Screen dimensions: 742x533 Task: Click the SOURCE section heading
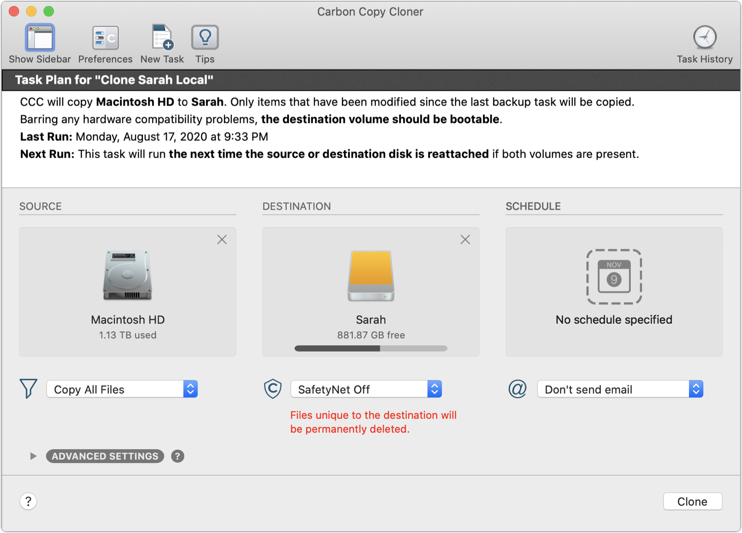[x=41, y=206]
